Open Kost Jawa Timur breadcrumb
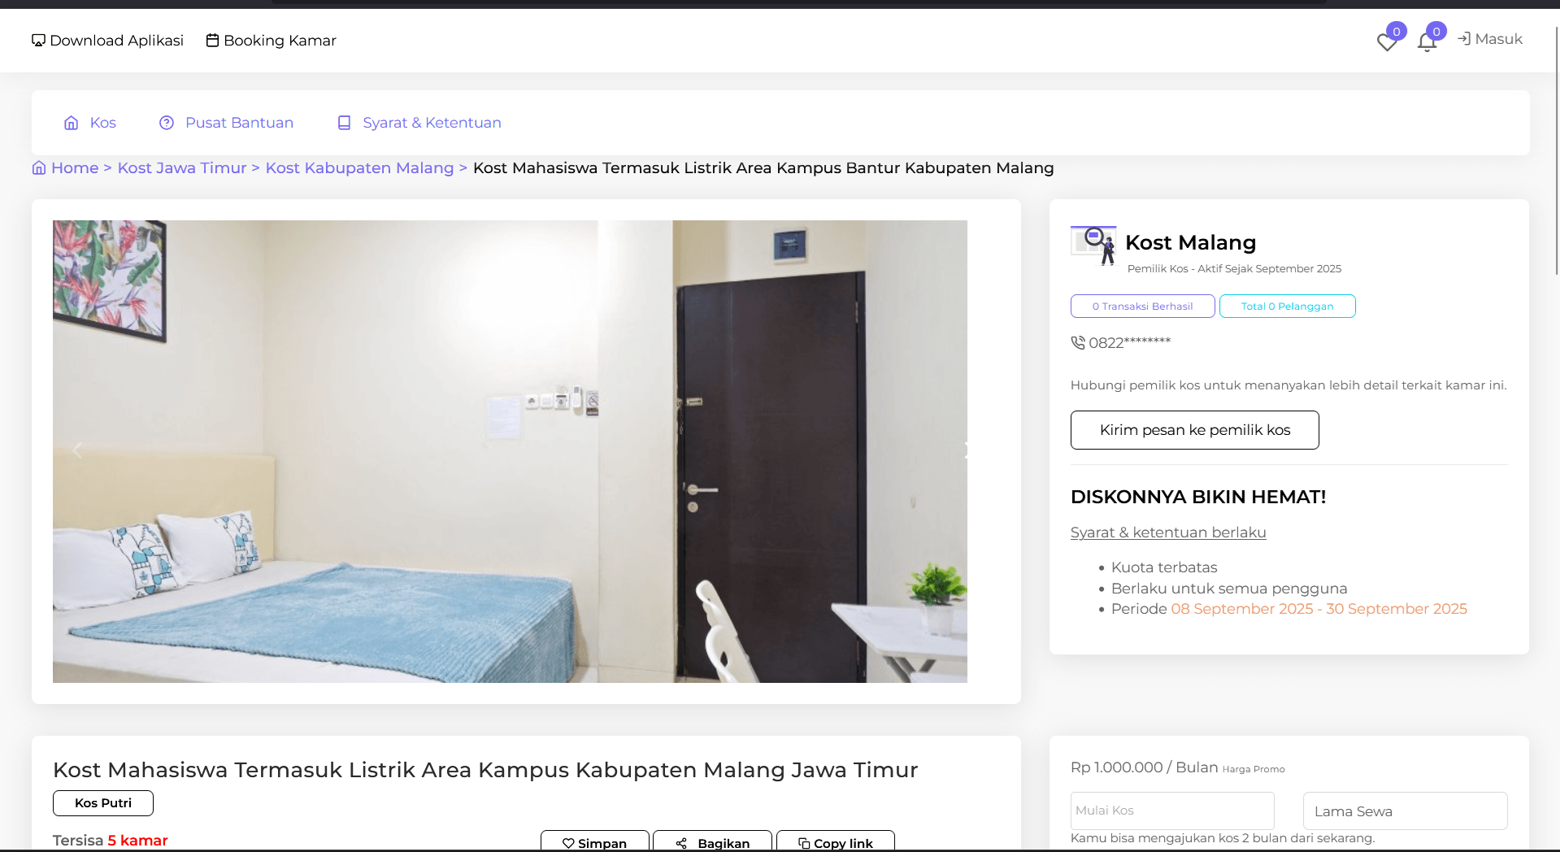Screen dimensions: 1560x852 tap(182, 168)
